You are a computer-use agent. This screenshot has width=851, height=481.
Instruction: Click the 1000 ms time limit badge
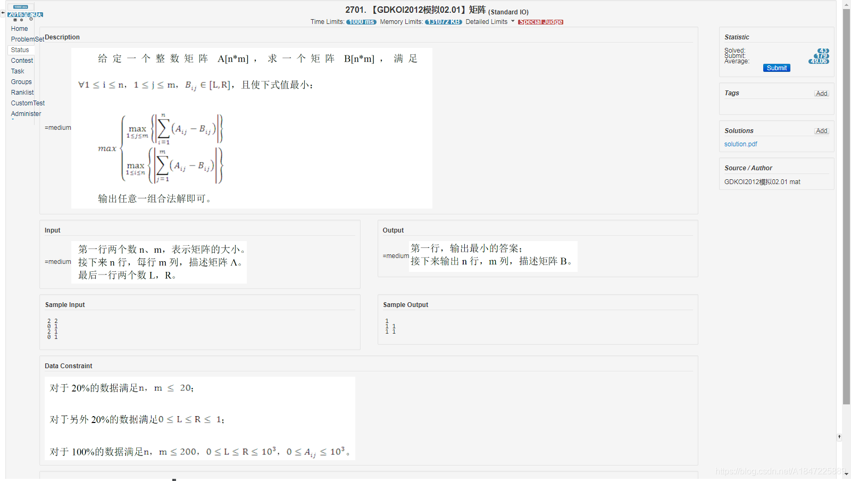click(x=361, y=22)
